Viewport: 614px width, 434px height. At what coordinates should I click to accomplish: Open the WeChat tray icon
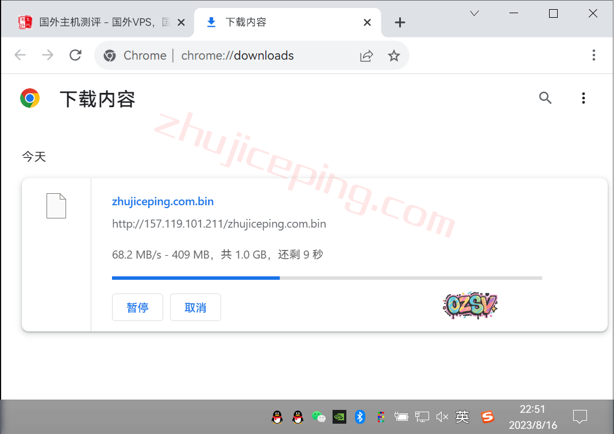tap(318, 417)
